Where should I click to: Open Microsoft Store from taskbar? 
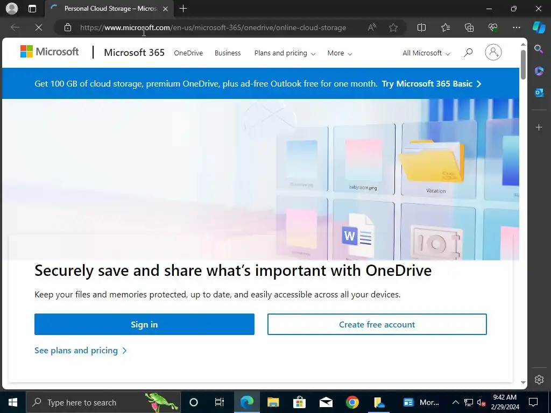coord(299,402)
